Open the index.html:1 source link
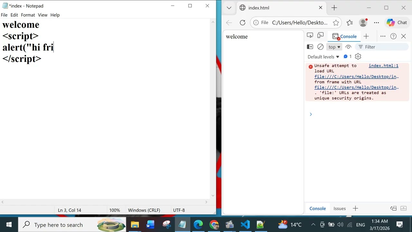412x232 pixels. (383, 66)
